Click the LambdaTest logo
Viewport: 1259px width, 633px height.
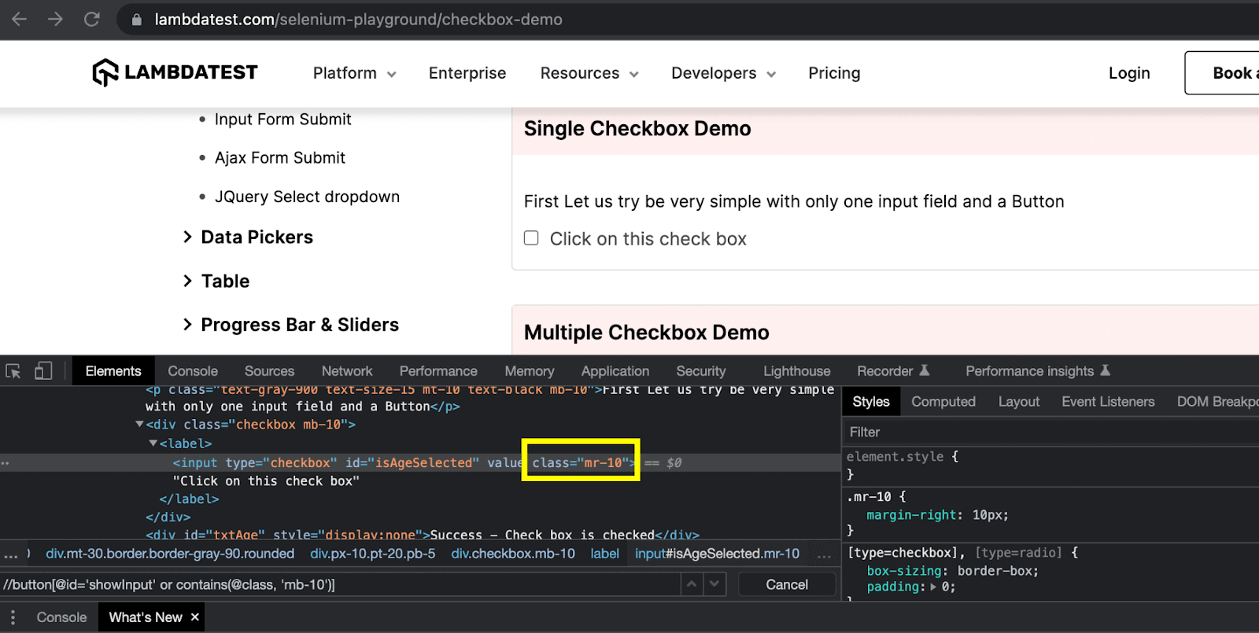[175, 72]
